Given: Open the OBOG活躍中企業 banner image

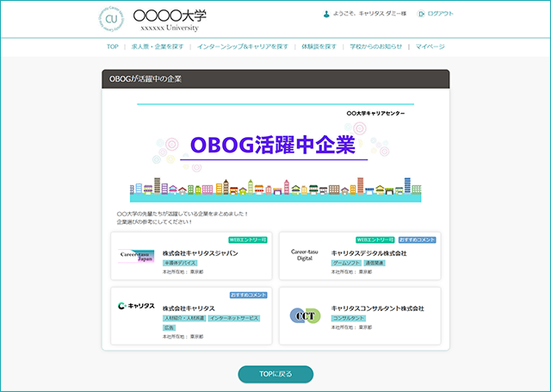Looking at the screenshot, I should (275, 153).
